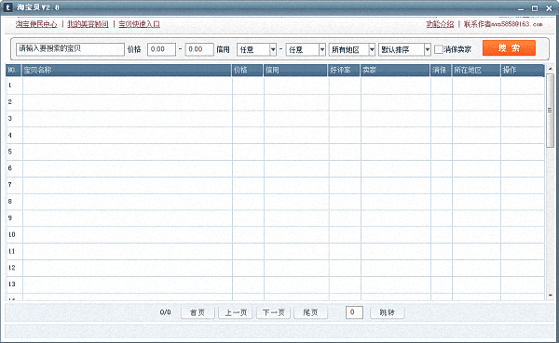Click the 信用 column header
This screenshot has width=559, height=343.
[x=295, y=70]
